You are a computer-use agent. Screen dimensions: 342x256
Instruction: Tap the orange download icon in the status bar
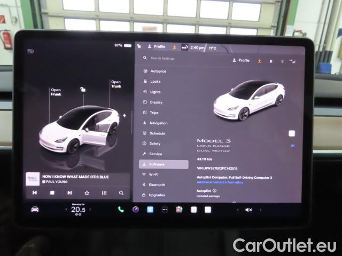(x=174, y=46)
